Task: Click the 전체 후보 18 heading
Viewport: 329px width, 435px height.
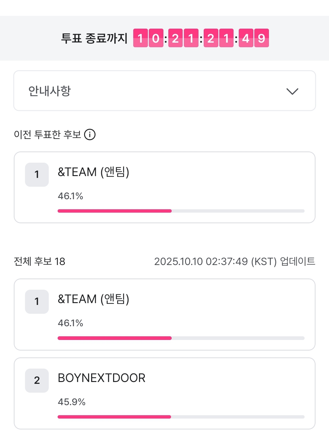Action: click(40, 261)
